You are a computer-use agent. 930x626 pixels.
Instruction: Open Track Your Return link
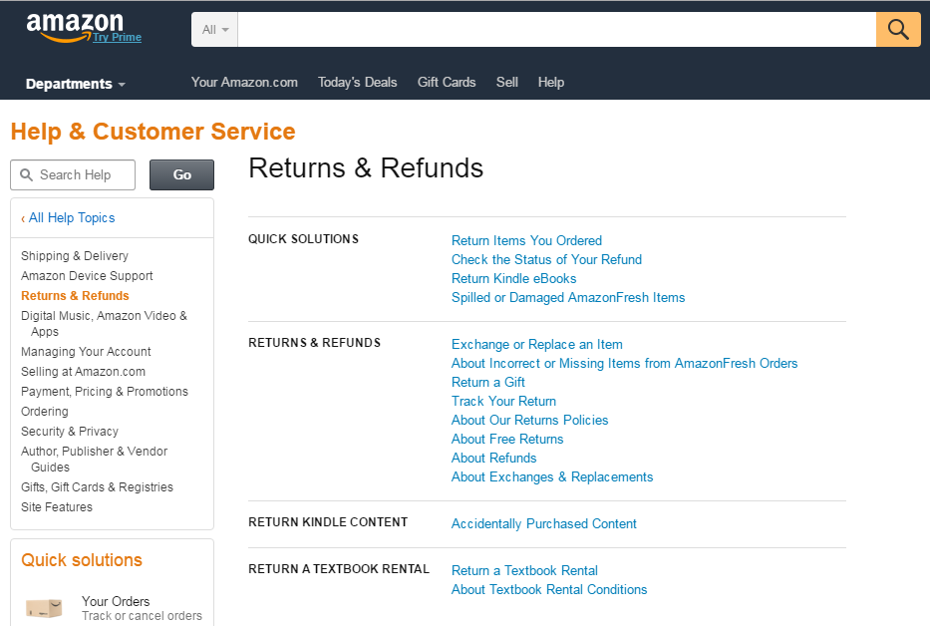pos(503,401)
